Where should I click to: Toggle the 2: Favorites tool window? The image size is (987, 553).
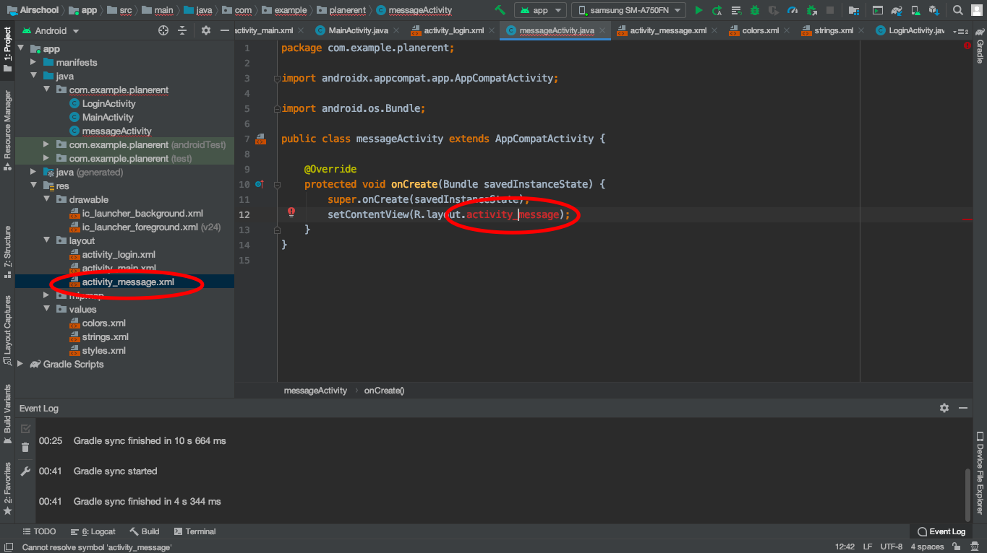(7, 489)
